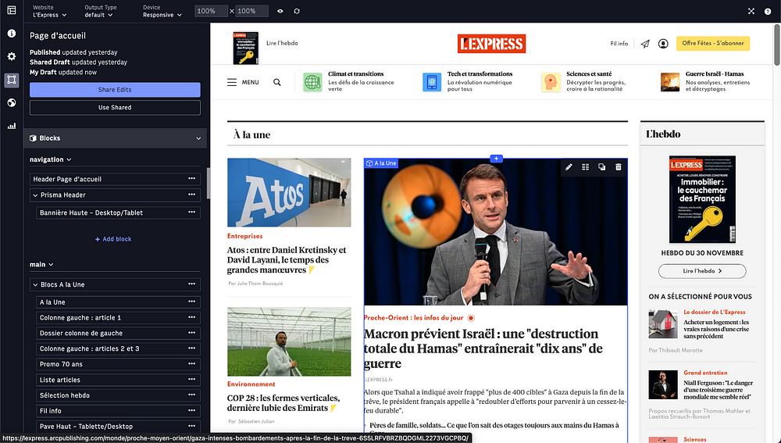Click the Lire l'hebdo button in sidebar
This screenshot has height=443, width=781.
coord(702,271)
